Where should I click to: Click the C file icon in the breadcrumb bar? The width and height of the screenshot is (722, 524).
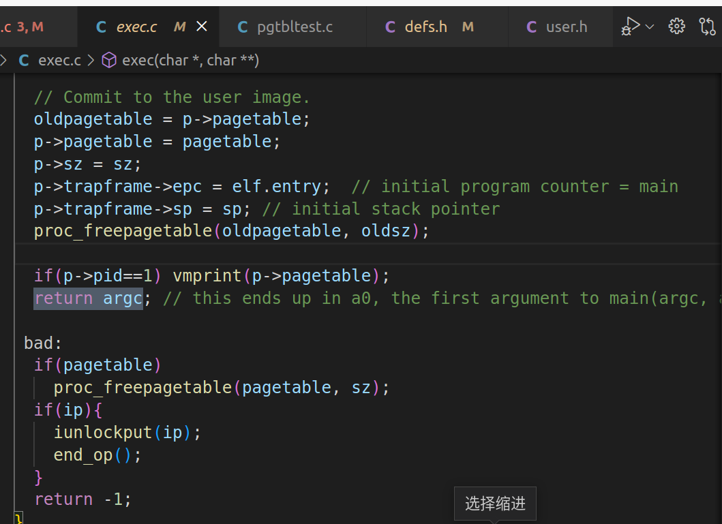point(24,60)
